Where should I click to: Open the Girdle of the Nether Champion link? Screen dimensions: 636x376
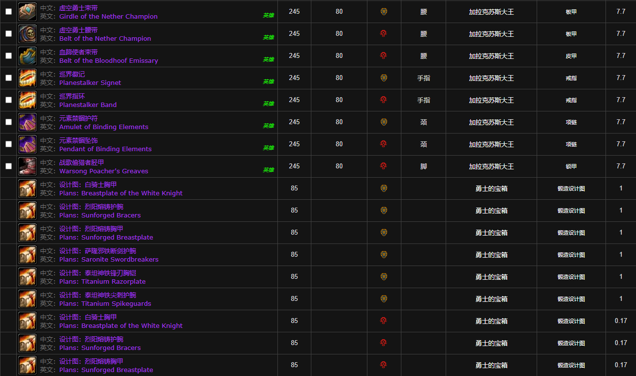tap(108, 17)
